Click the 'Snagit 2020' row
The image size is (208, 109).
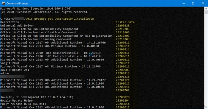coord(10,63)
